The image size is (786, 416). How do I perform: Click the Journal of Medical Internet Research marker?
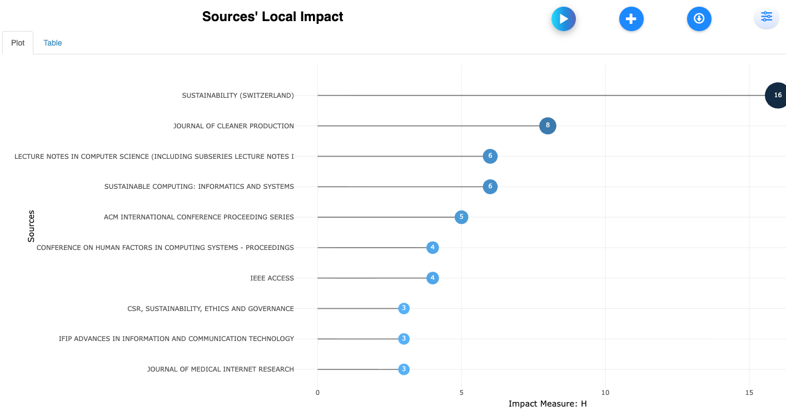(404, 369)
